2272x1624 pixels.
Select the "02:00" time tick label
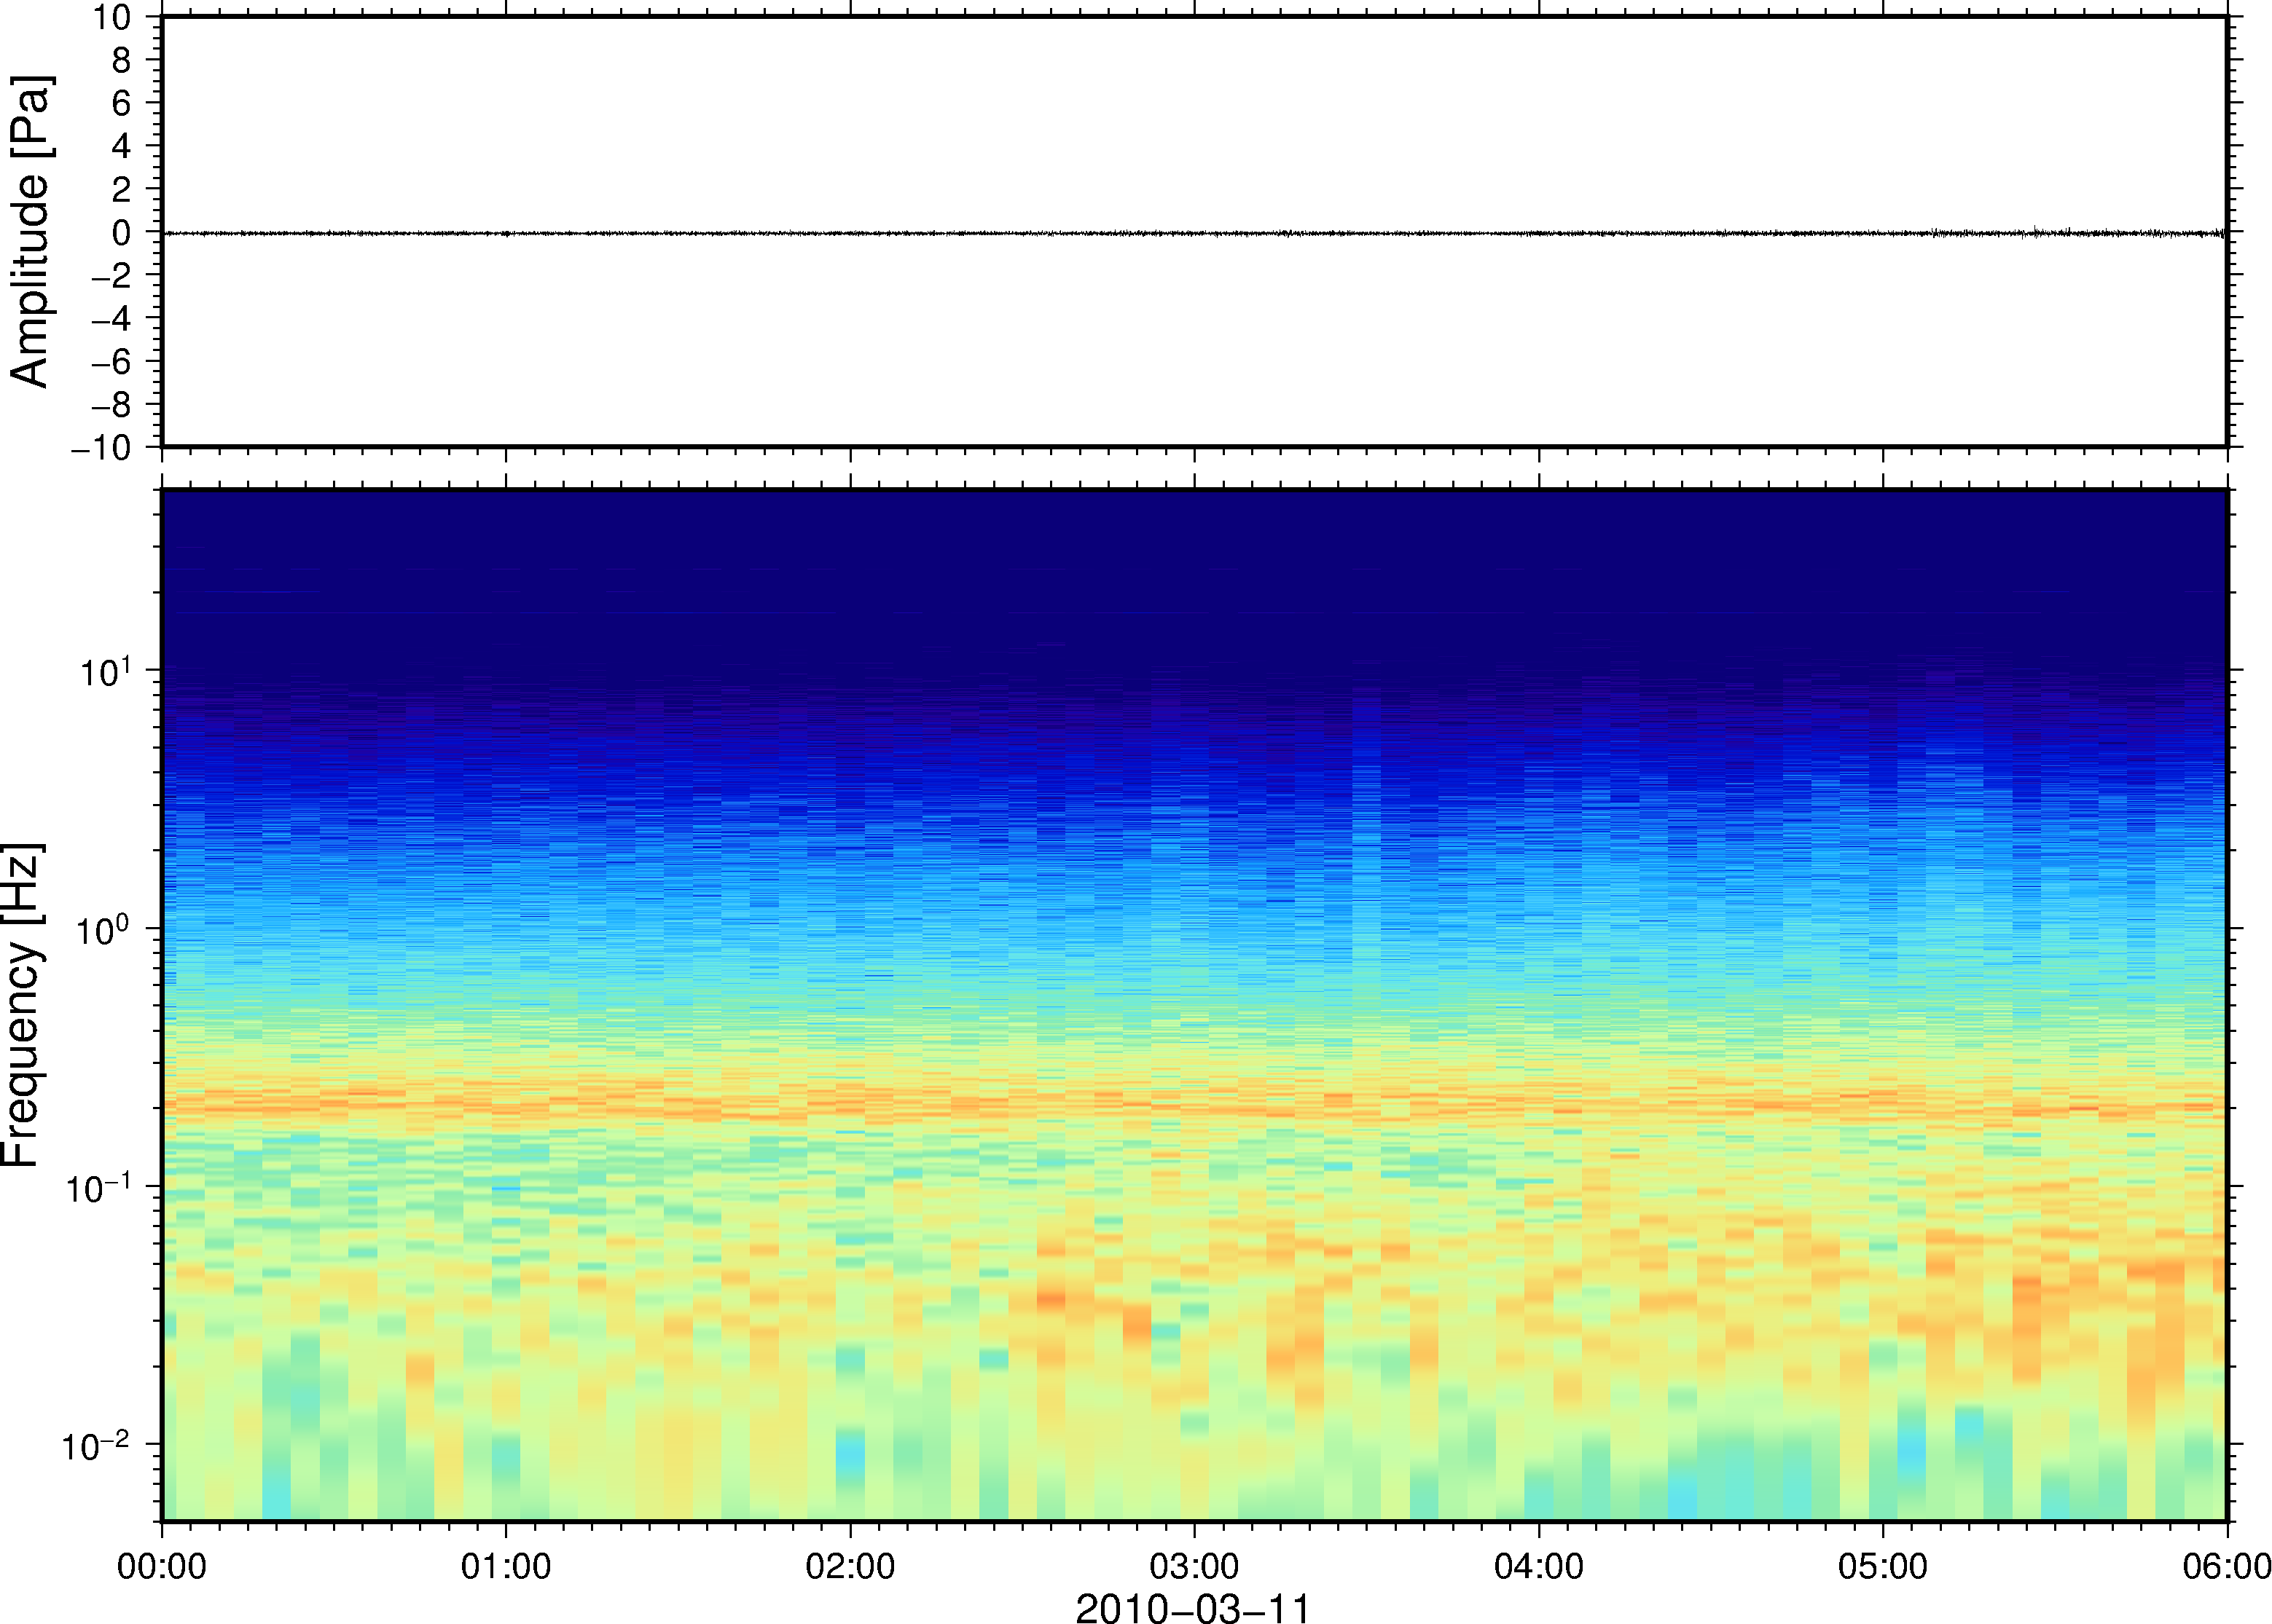point(850,1566)
